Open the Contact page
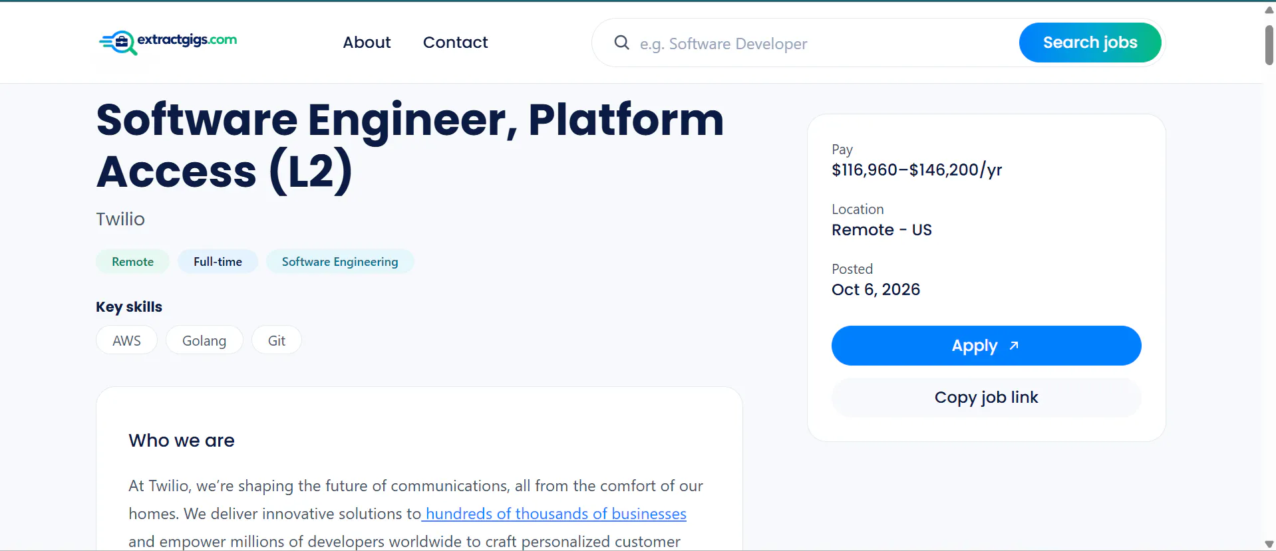Viewport: 1276px width, 551px height. tap(455, 43)
